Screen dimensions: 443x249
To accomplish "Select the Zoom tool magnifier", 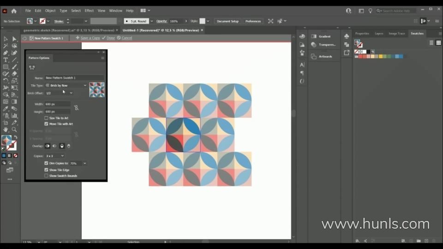I will (14, 130).
